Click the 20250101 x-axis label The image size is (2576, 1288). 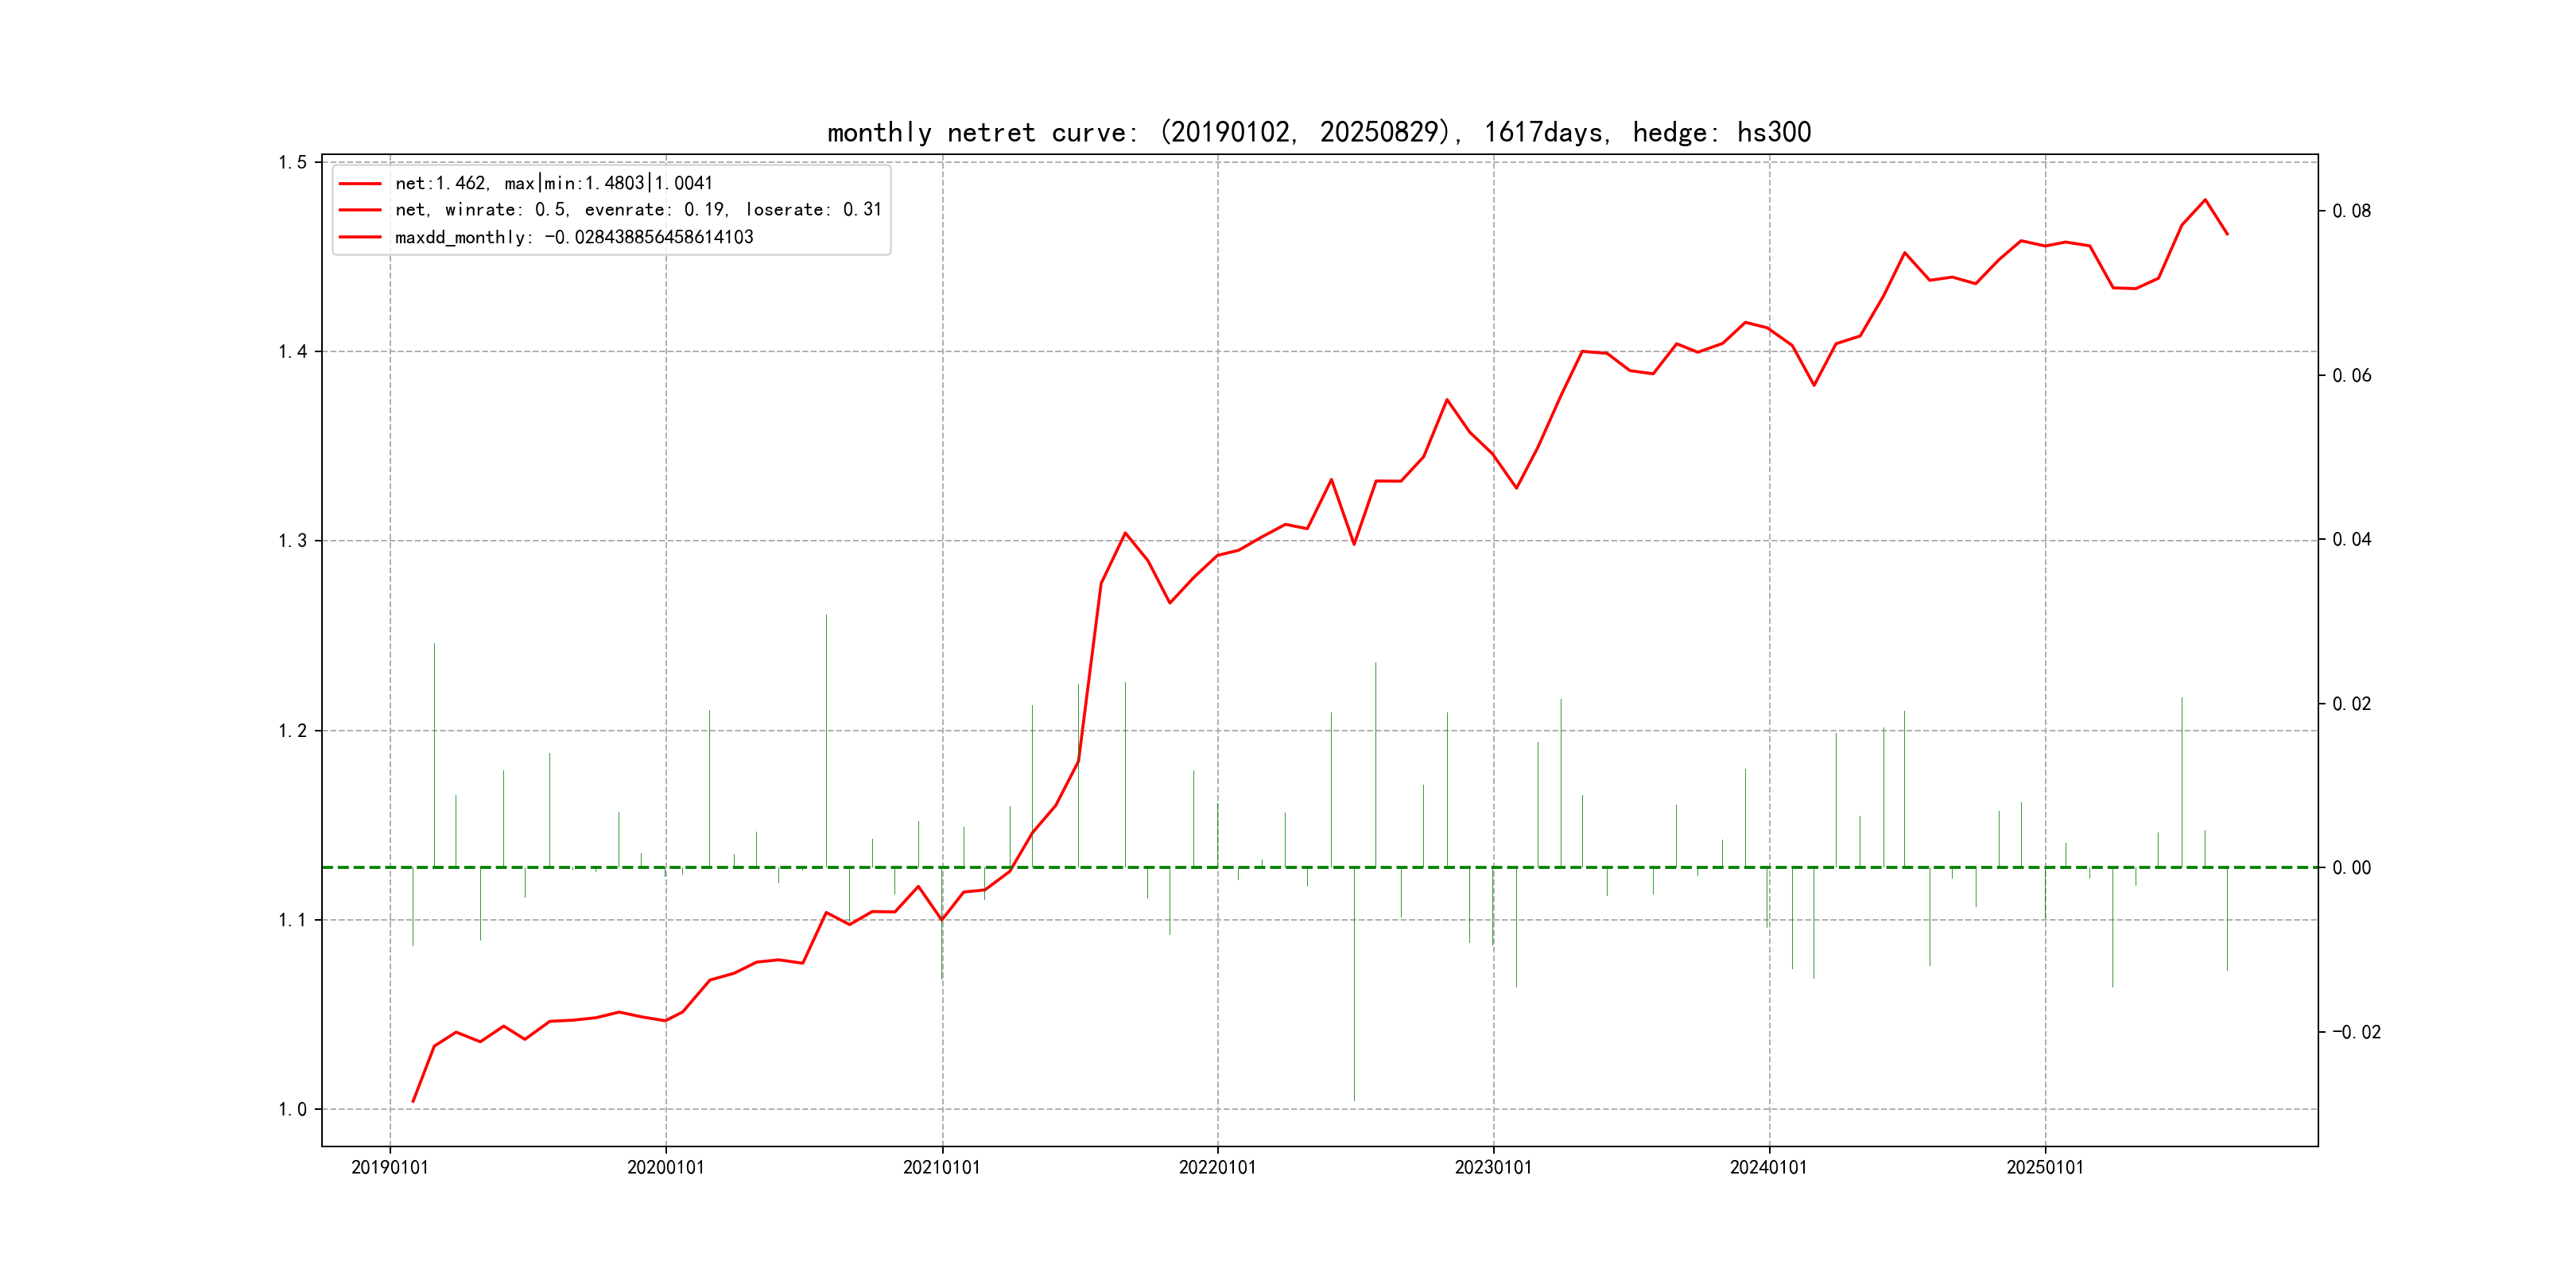click(2044, 1168)
